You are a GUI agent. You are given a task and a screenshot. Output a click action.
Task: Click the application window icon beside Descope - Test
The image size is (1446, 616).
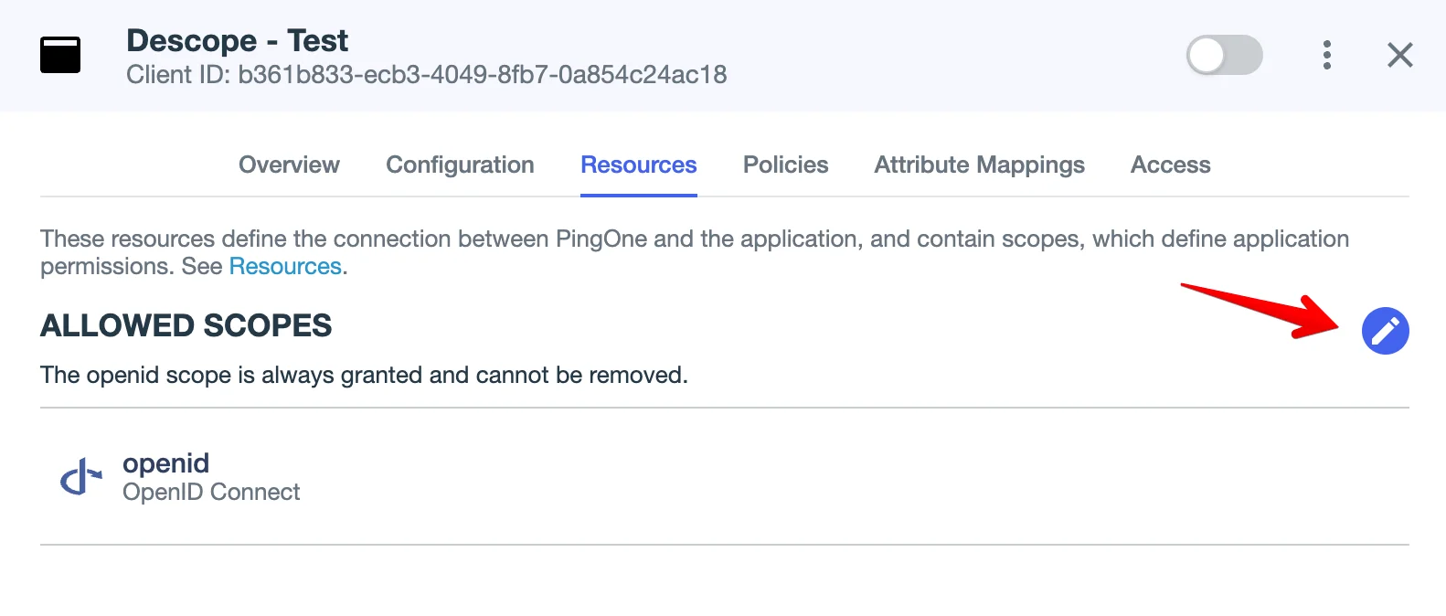click(x=60, y=55)
